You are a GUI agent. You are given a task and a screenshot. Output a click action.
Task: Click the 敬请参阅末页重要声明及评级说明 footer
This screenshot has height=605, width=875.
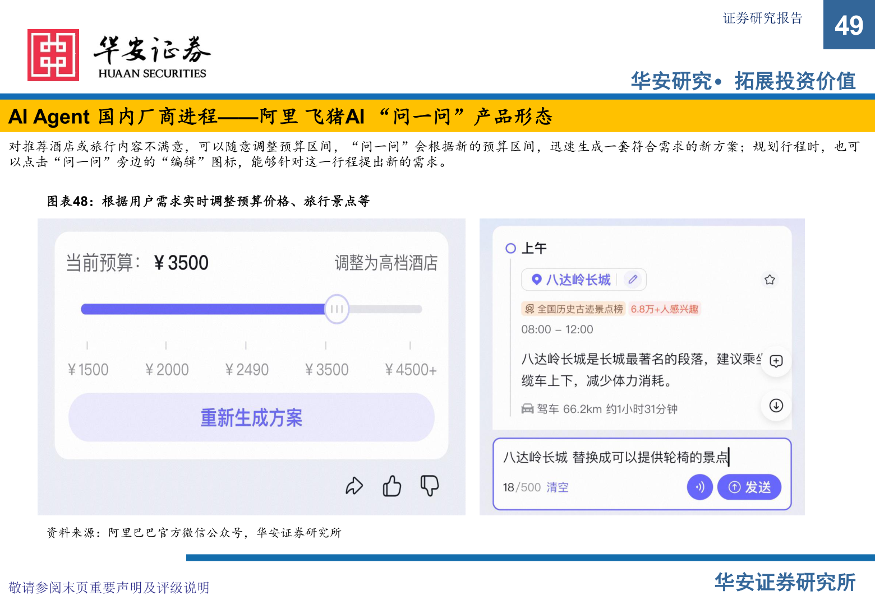[x=109, y=587]
